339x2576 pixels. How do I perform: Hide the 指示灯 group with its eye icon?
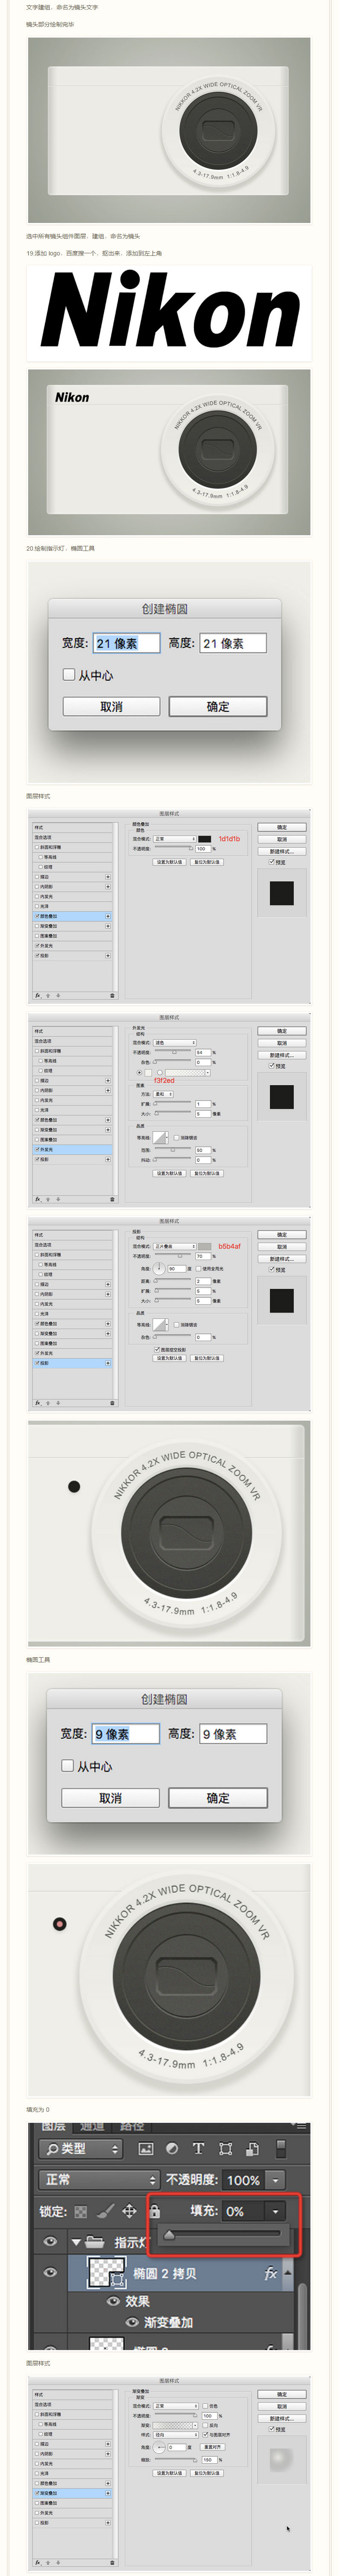tap(50, 2242)
